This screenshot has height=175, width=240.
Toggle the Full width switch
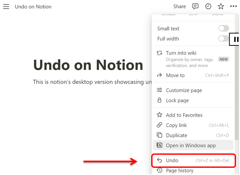(223, 39)
